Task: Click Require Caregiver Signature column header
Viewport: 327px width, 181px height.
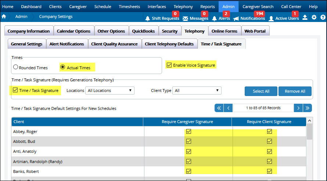Action: click(x=187, y=122)
